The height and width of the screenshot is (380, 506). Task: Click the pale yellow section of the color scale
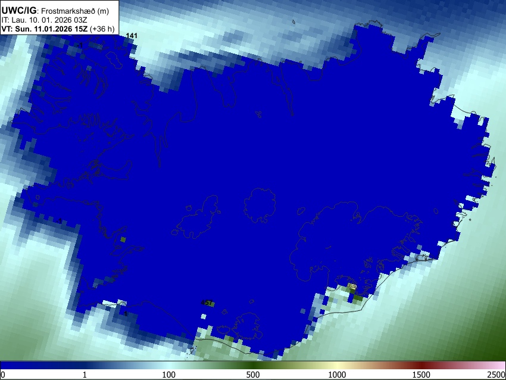point(337,366)
